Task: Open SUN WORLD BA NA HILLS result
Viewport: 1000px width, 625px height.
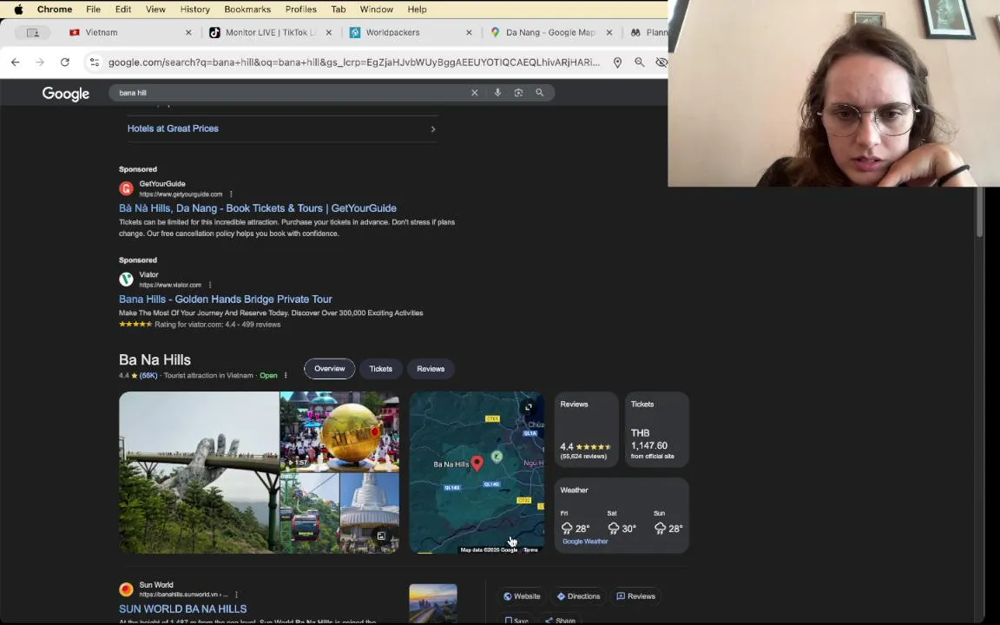Action: (183, 609)
